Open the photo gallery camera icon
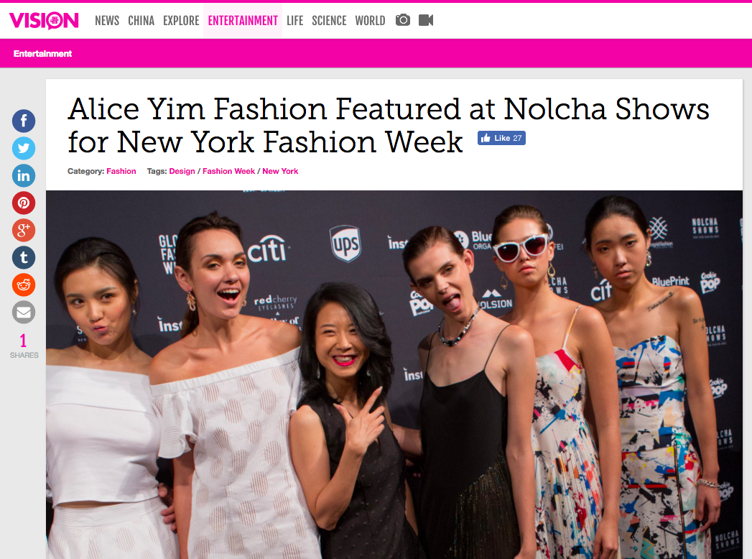This screenshot has width=752, height=559. pyautogui.click(x=403, y=20)
